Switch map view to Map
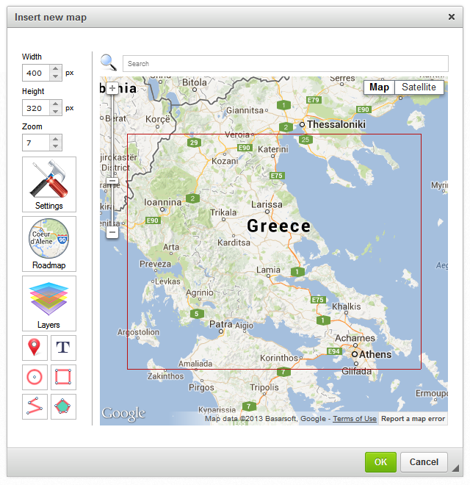This screenshot has height=485, width=470. 379,87
